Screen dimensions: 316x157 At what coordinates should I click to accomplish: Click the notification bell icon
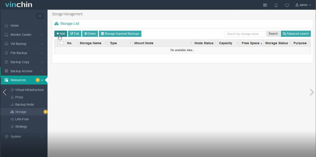(x=276, y=5)
